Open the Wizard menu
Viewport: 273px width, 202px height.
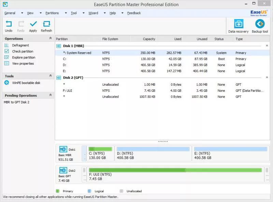point(93,13)
